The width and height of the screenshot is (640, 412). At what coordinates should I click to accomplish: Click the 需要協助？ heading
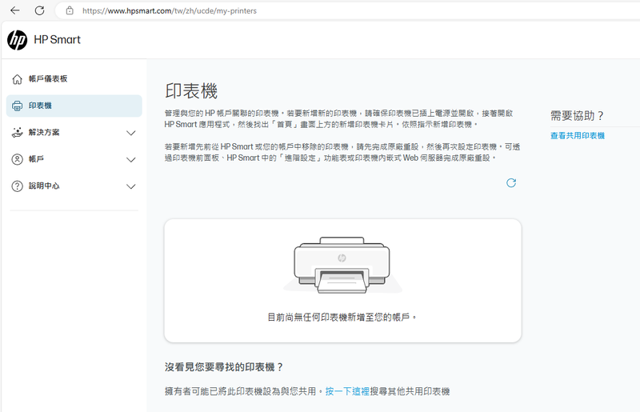point(577,116)
